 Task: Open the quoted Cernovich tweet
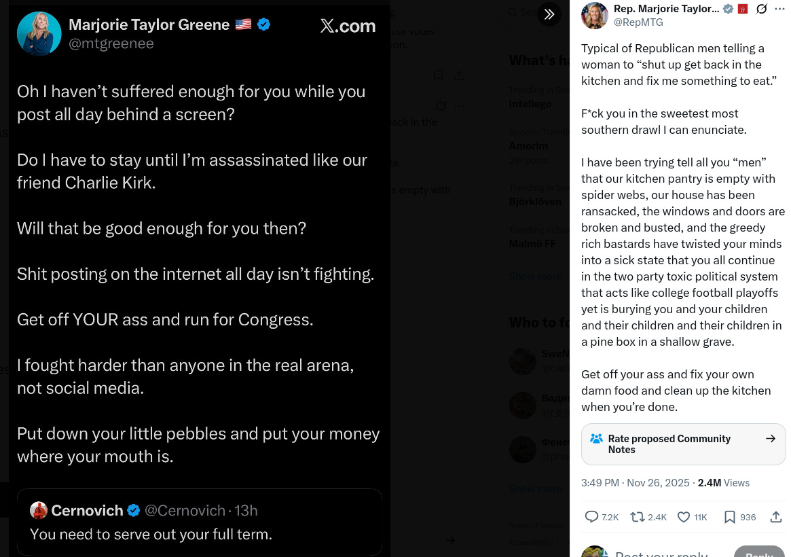tap(200, 522)
